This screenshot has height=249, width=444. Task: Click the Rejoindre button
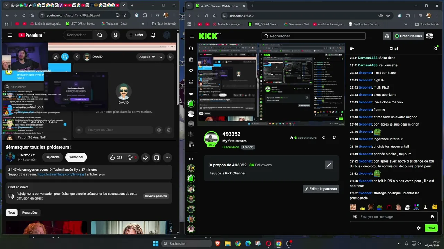click(x=53, y=157)
